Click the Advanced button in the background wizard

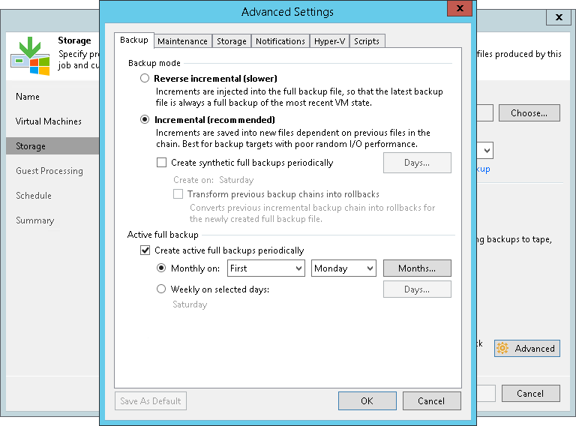(x=526, y=348)
